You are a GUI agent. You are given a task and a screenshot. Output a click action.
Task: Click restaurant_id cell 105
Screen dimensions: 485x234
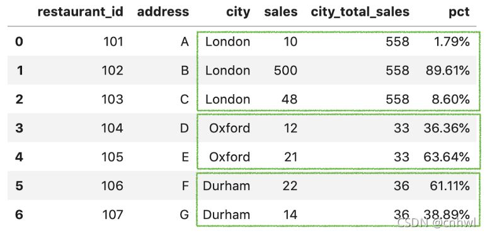coord(112,157)
